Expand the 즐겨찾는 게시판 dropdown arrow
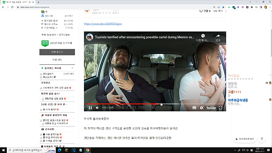272x153 pixels. [x=72, y=68]
